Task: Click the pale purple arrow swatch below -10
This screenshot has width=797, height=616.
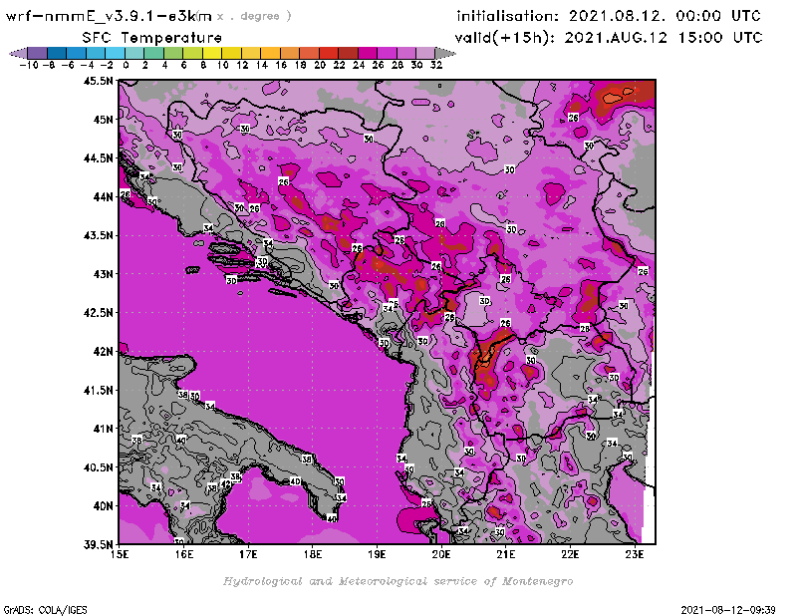Action: [18, 53]
